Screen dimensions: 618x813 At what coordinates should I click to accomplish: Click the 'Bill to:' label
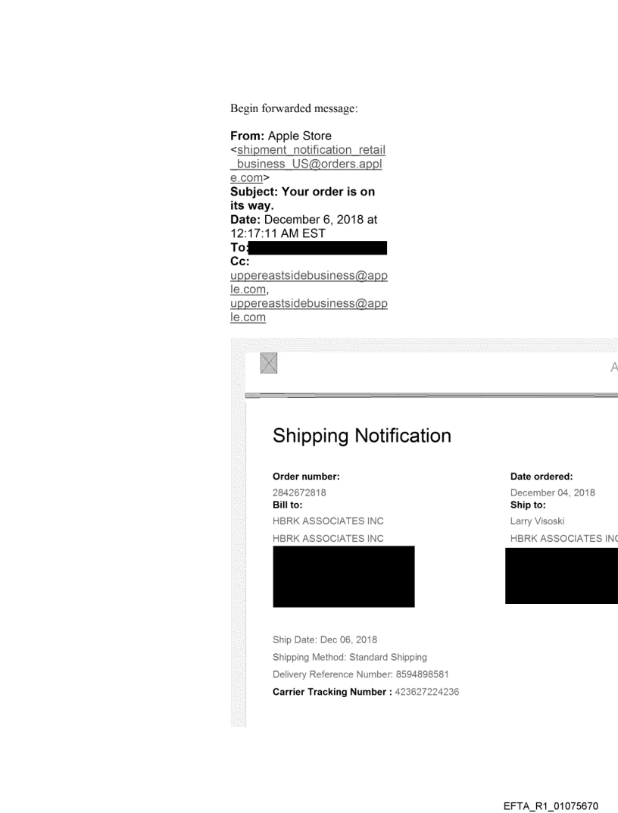click(x=287, y=503)
